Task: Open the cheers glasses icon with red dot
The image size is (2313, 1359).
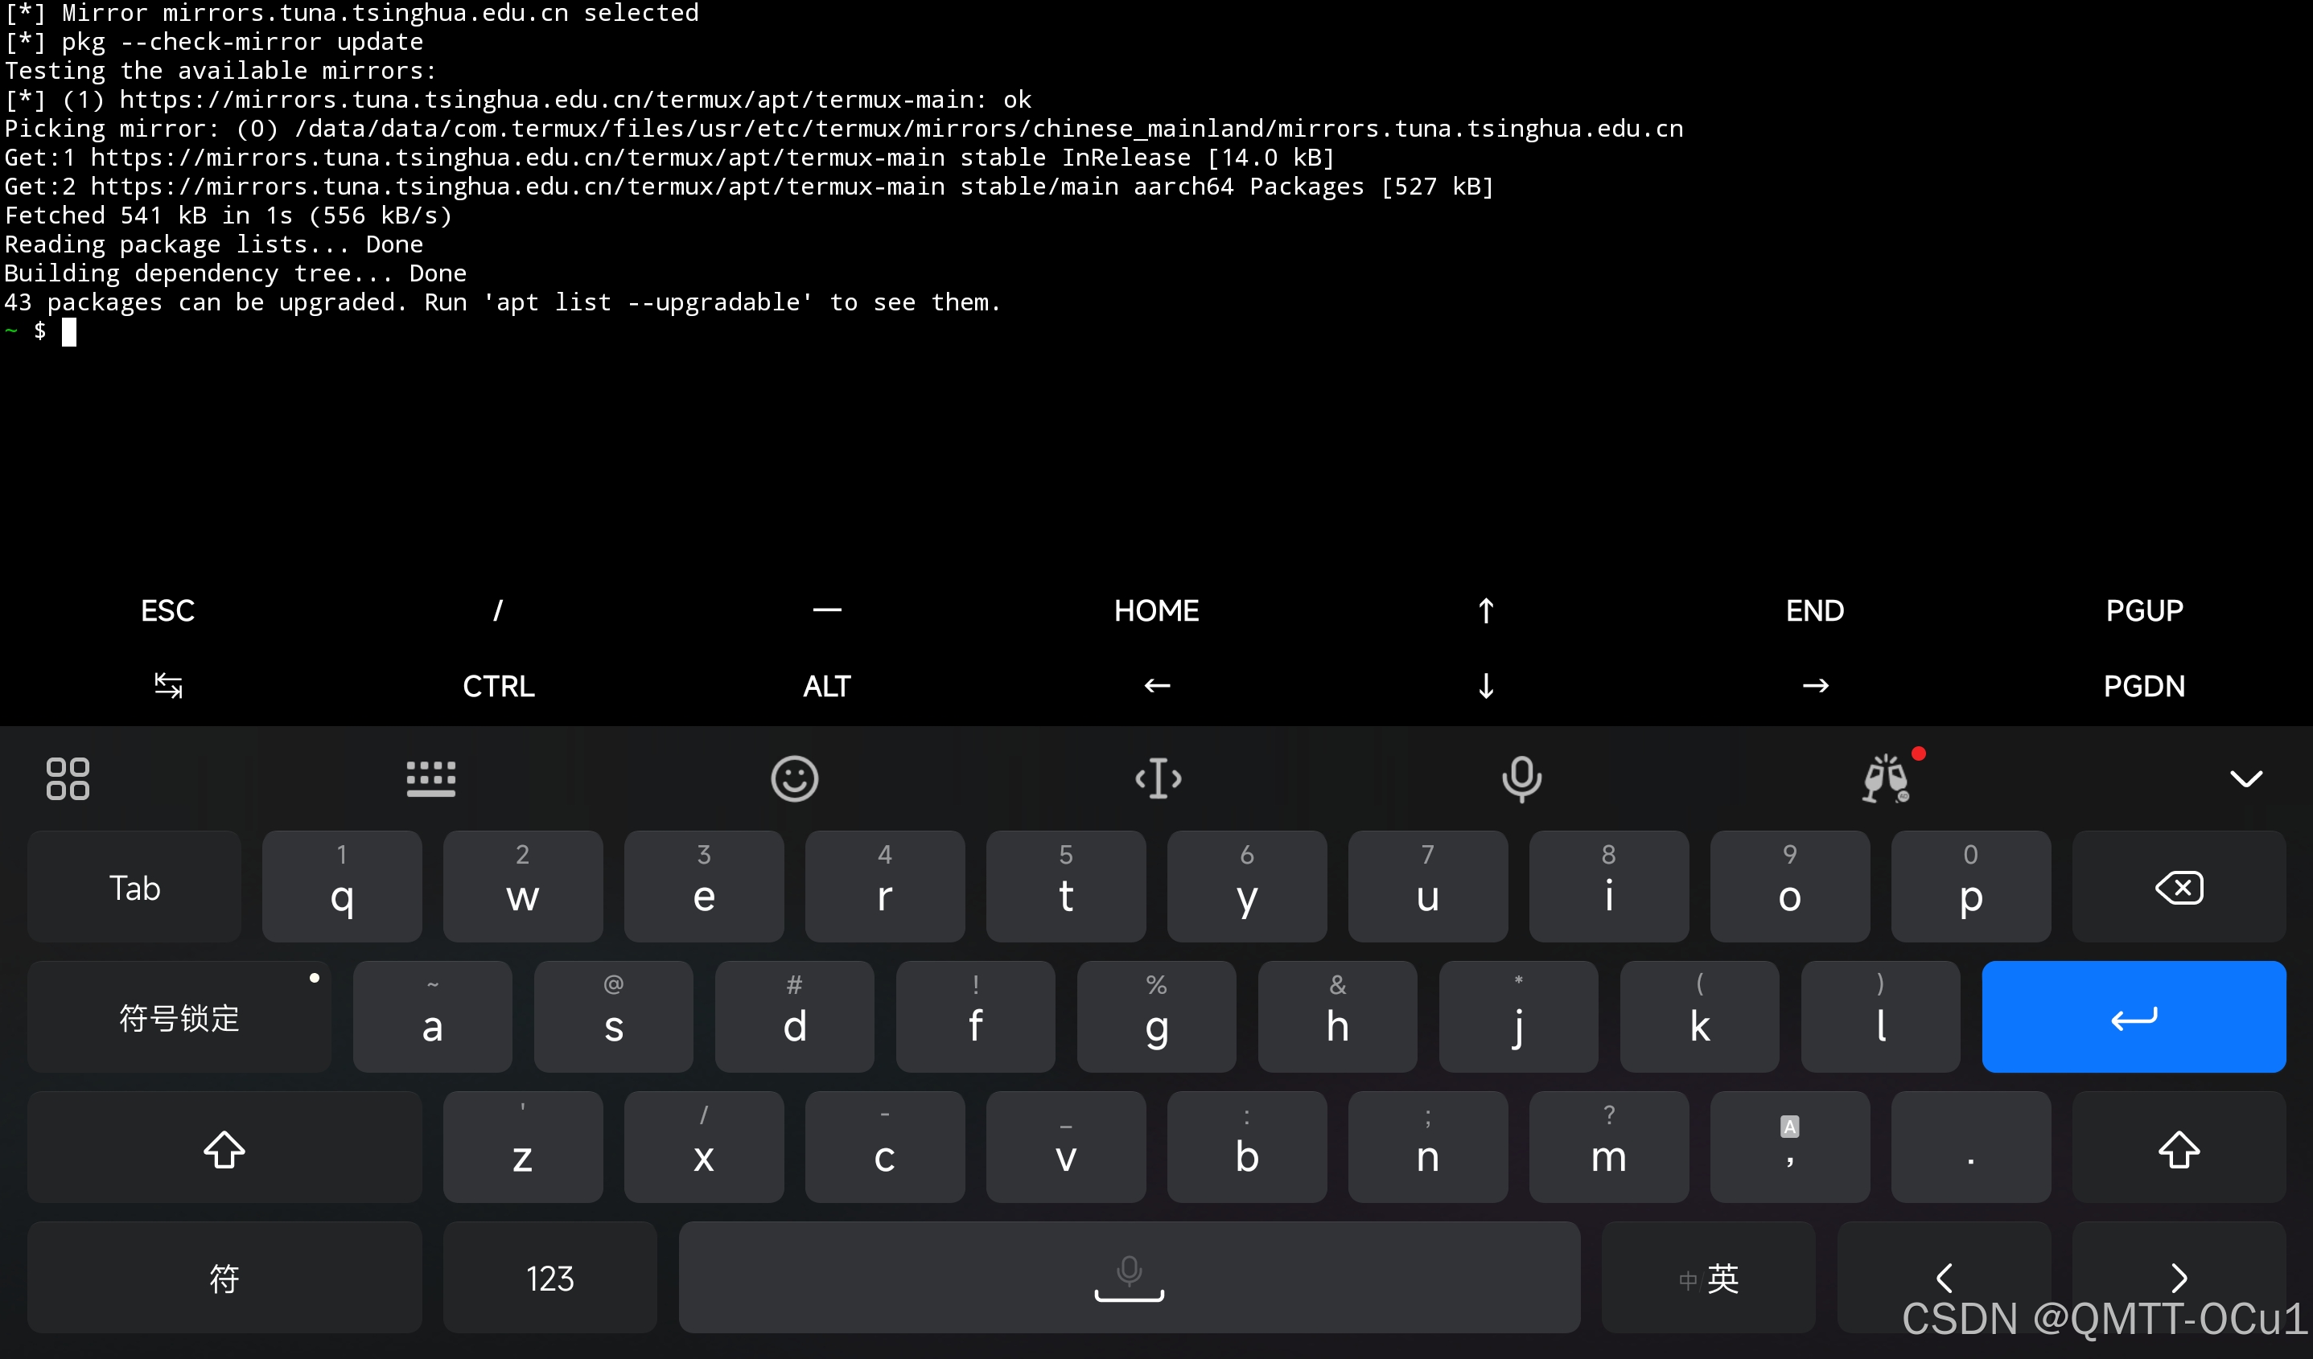Action: point(1886,779)
